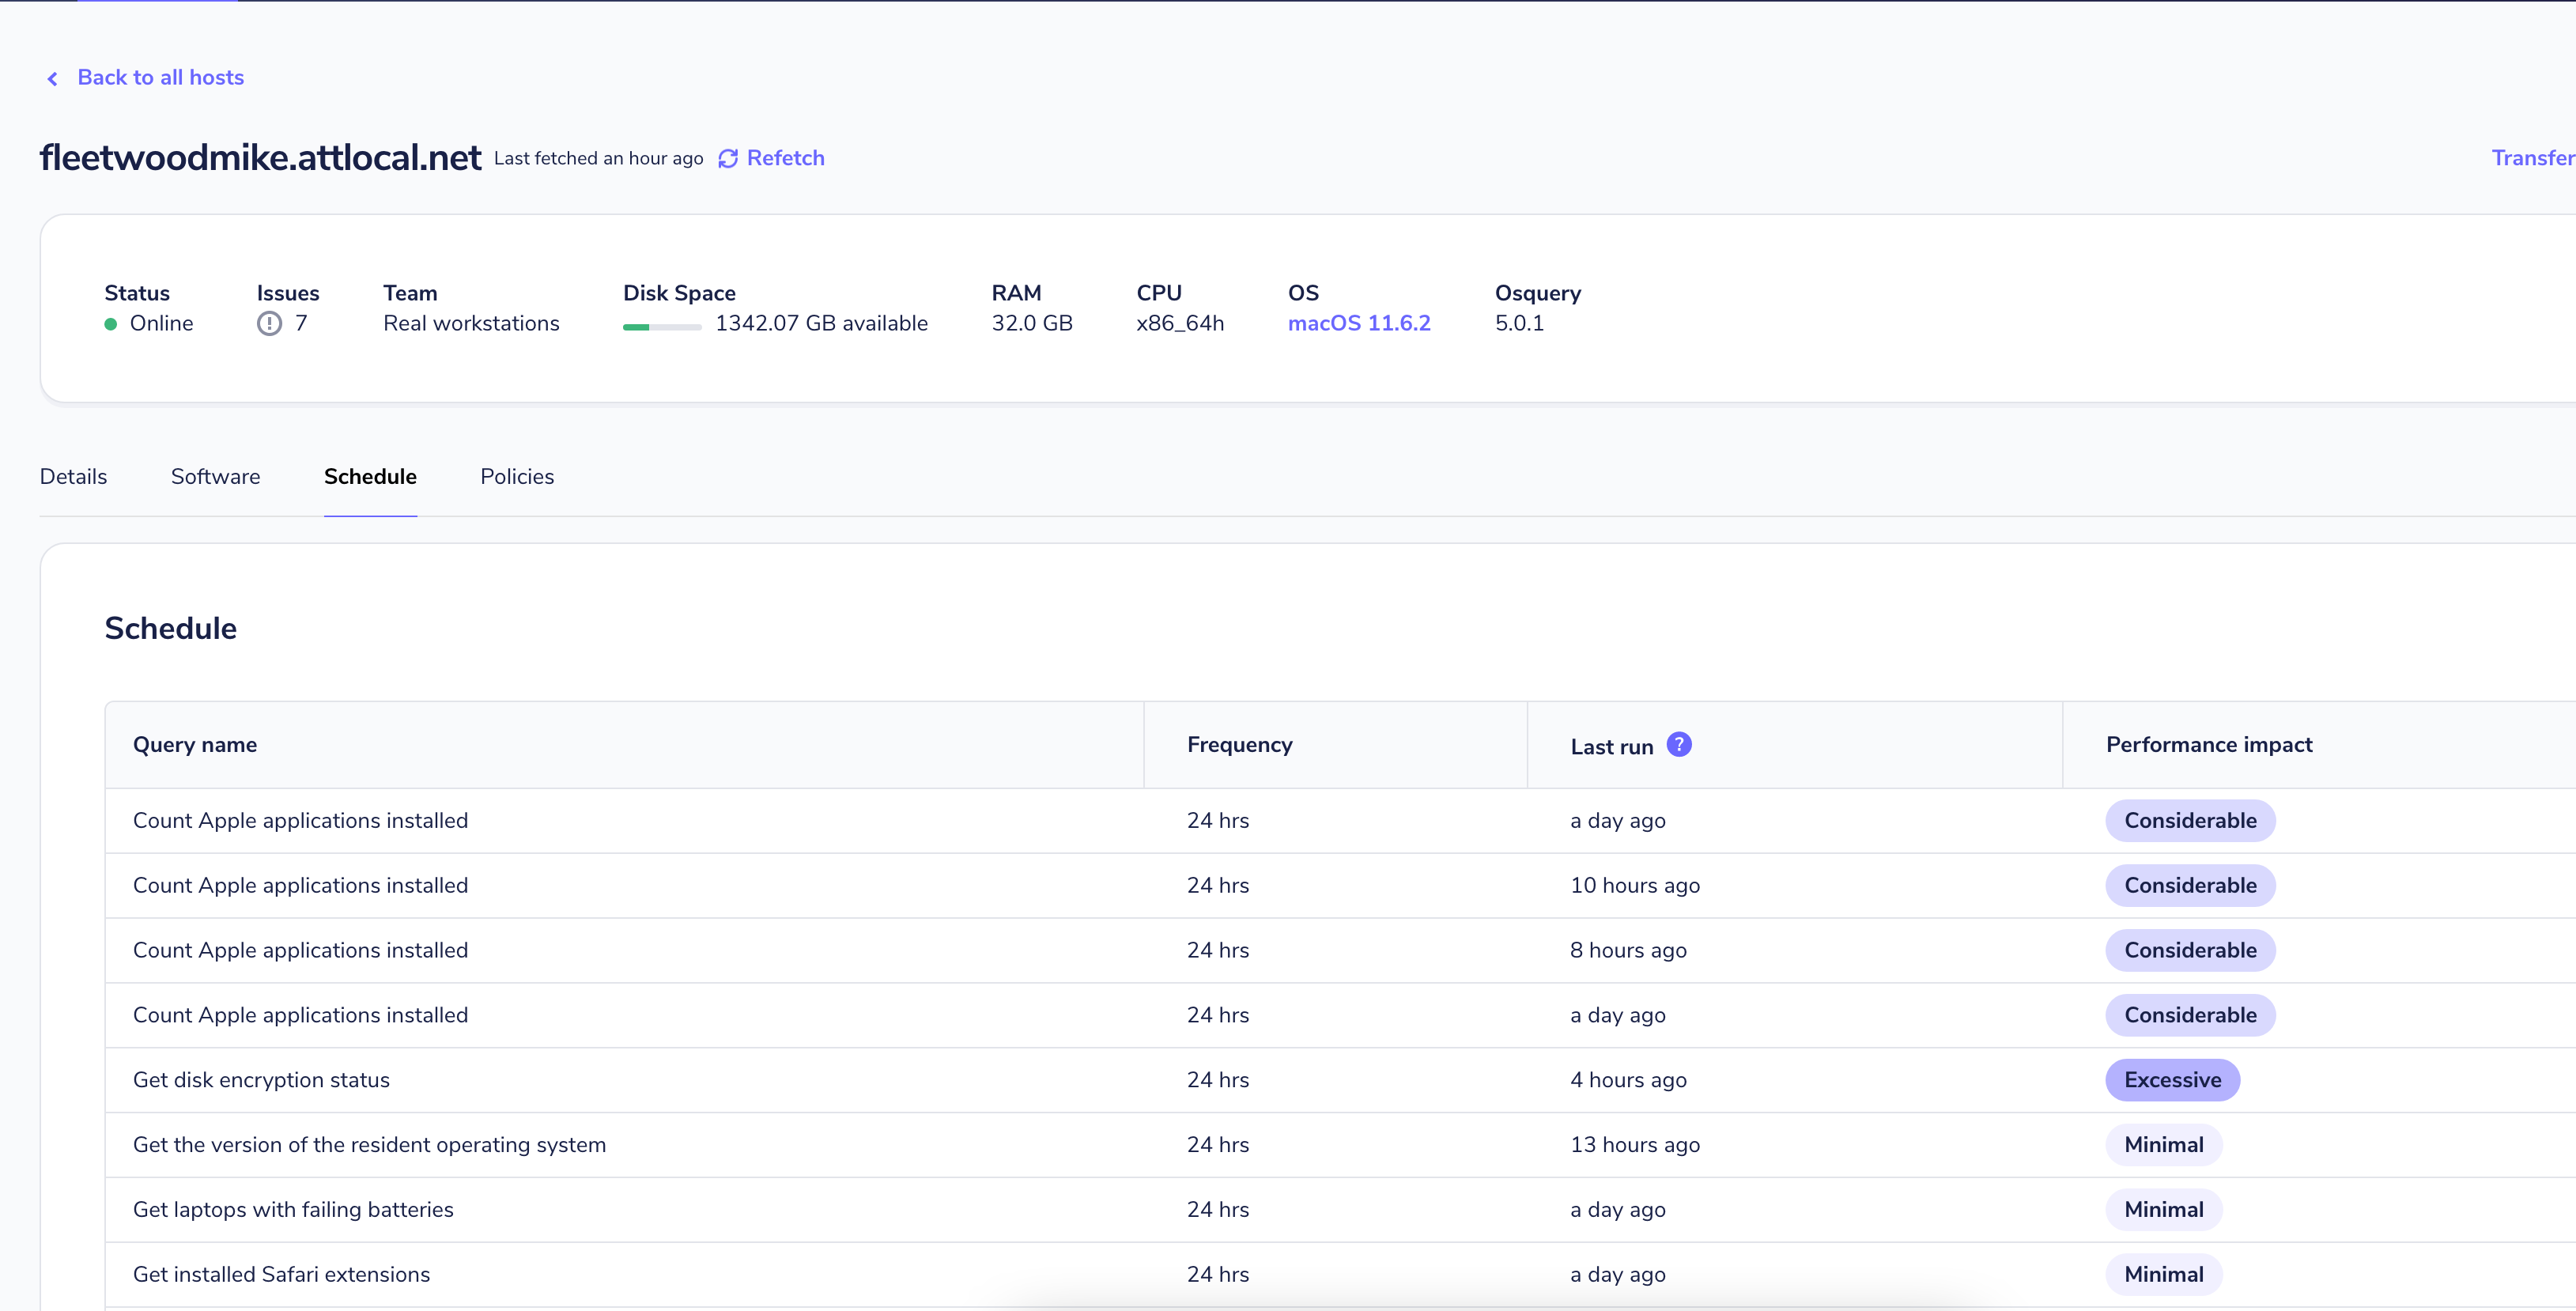This screenshot has height=1311, width=2576.
Task: Open the Software tab
Action: click(x=215, y=477)
